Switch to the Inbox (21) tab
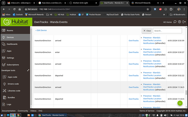Viewport: 188px width, 117px height. [21, 3]
